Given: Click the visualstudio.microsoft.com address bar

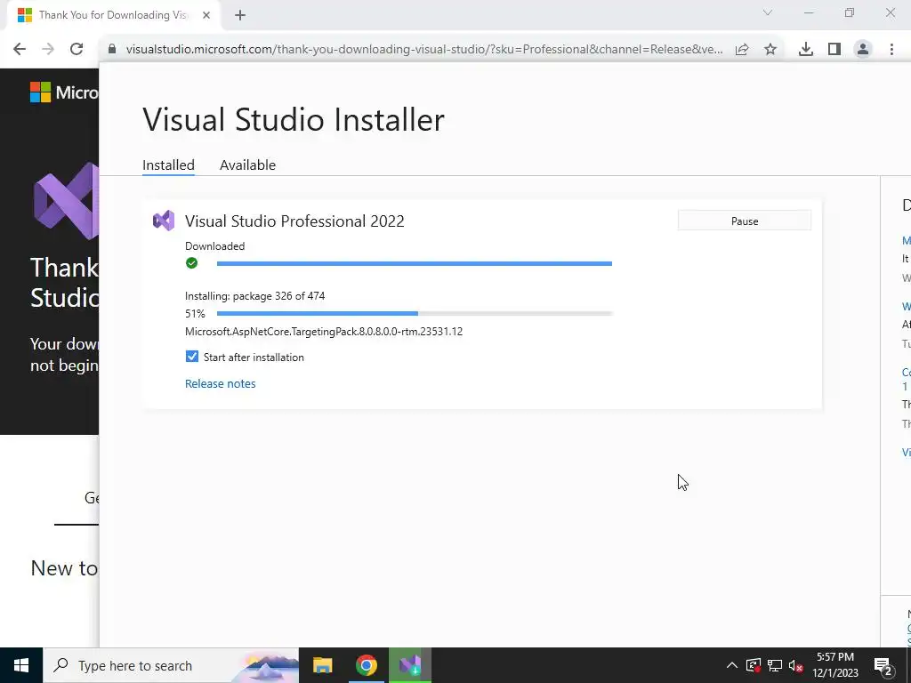Looking at the screenshot, I should click(424, 50).
